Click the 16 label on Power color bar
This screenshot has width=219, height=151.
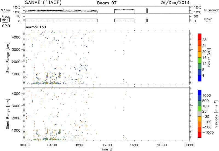(204, 58)
